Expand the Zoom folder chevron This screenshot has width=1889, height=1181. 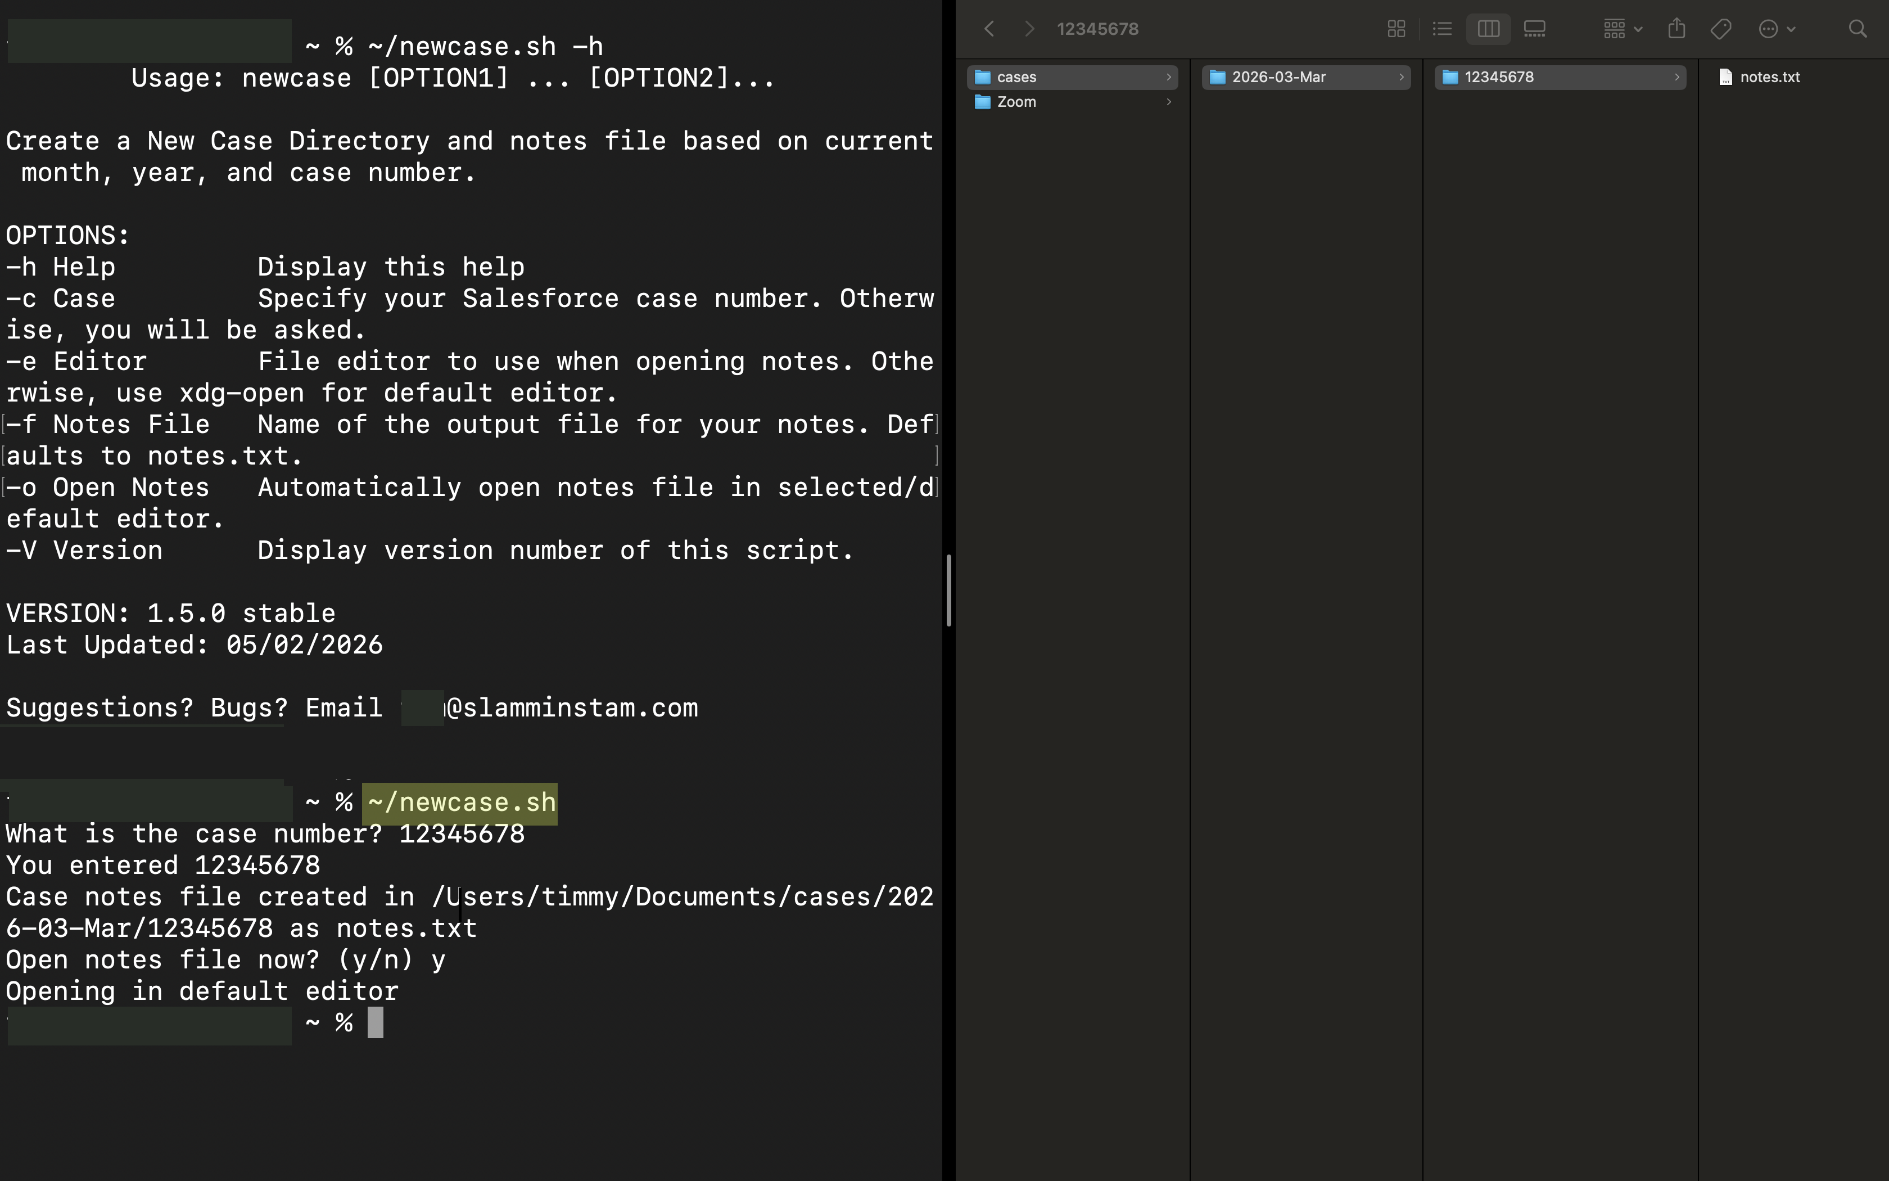[1168, 102]
